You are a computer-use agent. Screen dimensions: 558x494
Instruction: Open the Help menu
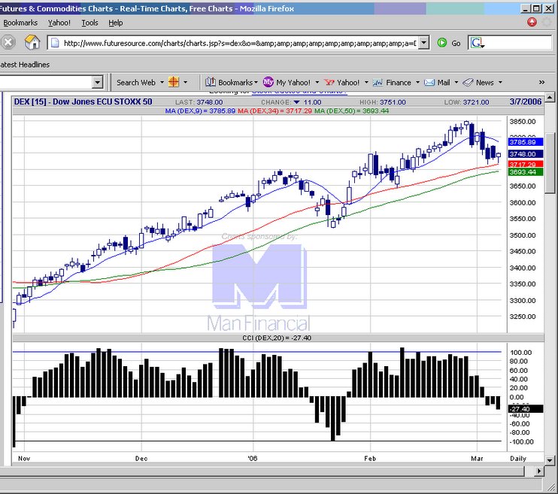pyautogui.click(x=116, y=23)
